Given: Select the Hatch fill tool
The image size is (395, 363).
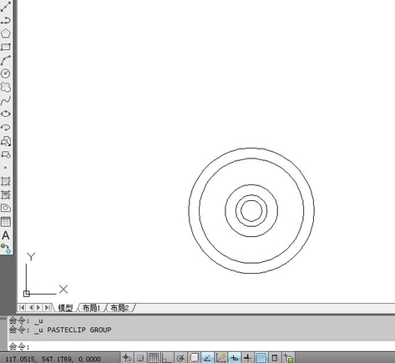Looking at the screenshot, I should 6,181.
